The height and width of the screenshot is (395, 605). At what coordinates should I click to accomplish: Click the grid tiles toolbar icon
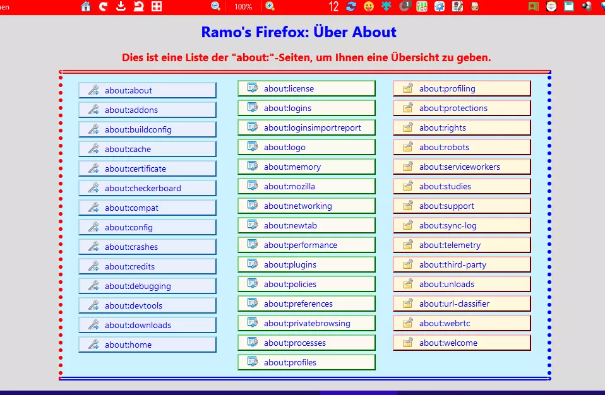(157, 6)
